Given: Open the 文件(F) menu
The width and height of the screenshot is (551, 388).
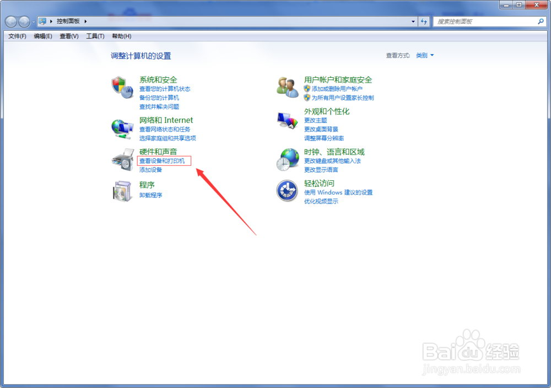Looking at the screenshot, I should pos(17,36).
